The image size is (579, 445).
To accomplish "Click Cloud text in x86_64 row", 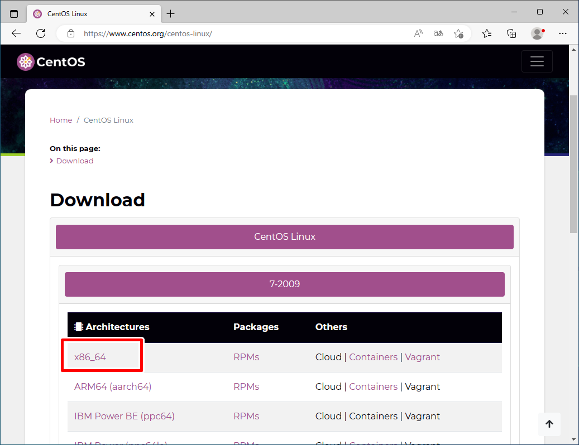I will click(328, 357).
